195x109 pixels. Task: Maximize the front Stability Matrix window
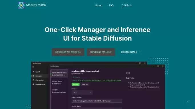pos(158,66)
